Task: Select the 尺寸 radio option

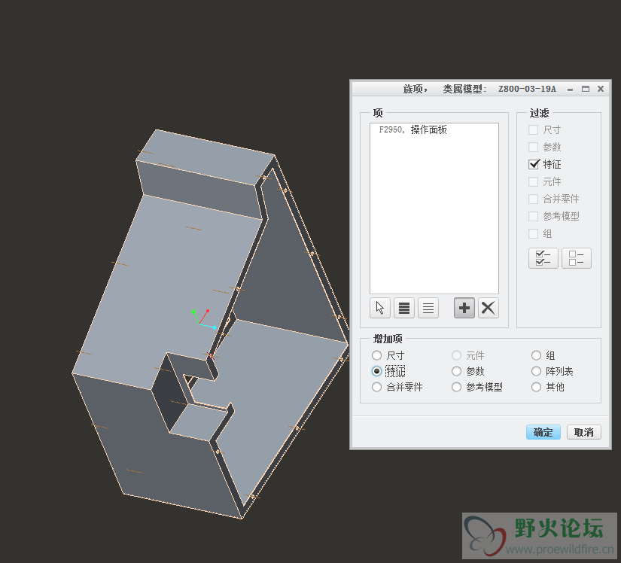Action: click(376, 355)
